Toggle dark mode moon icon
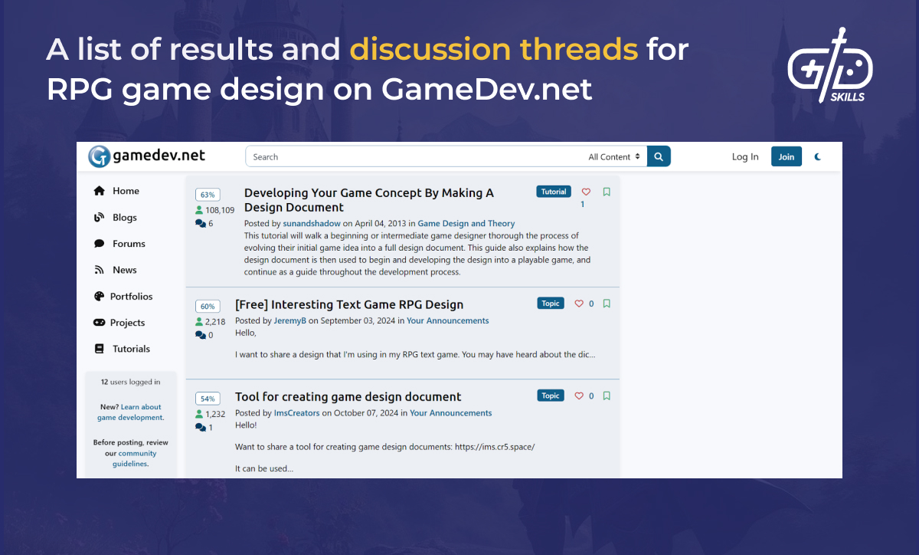The width and height of the screenshot is (919, 555). coord(818,156)
